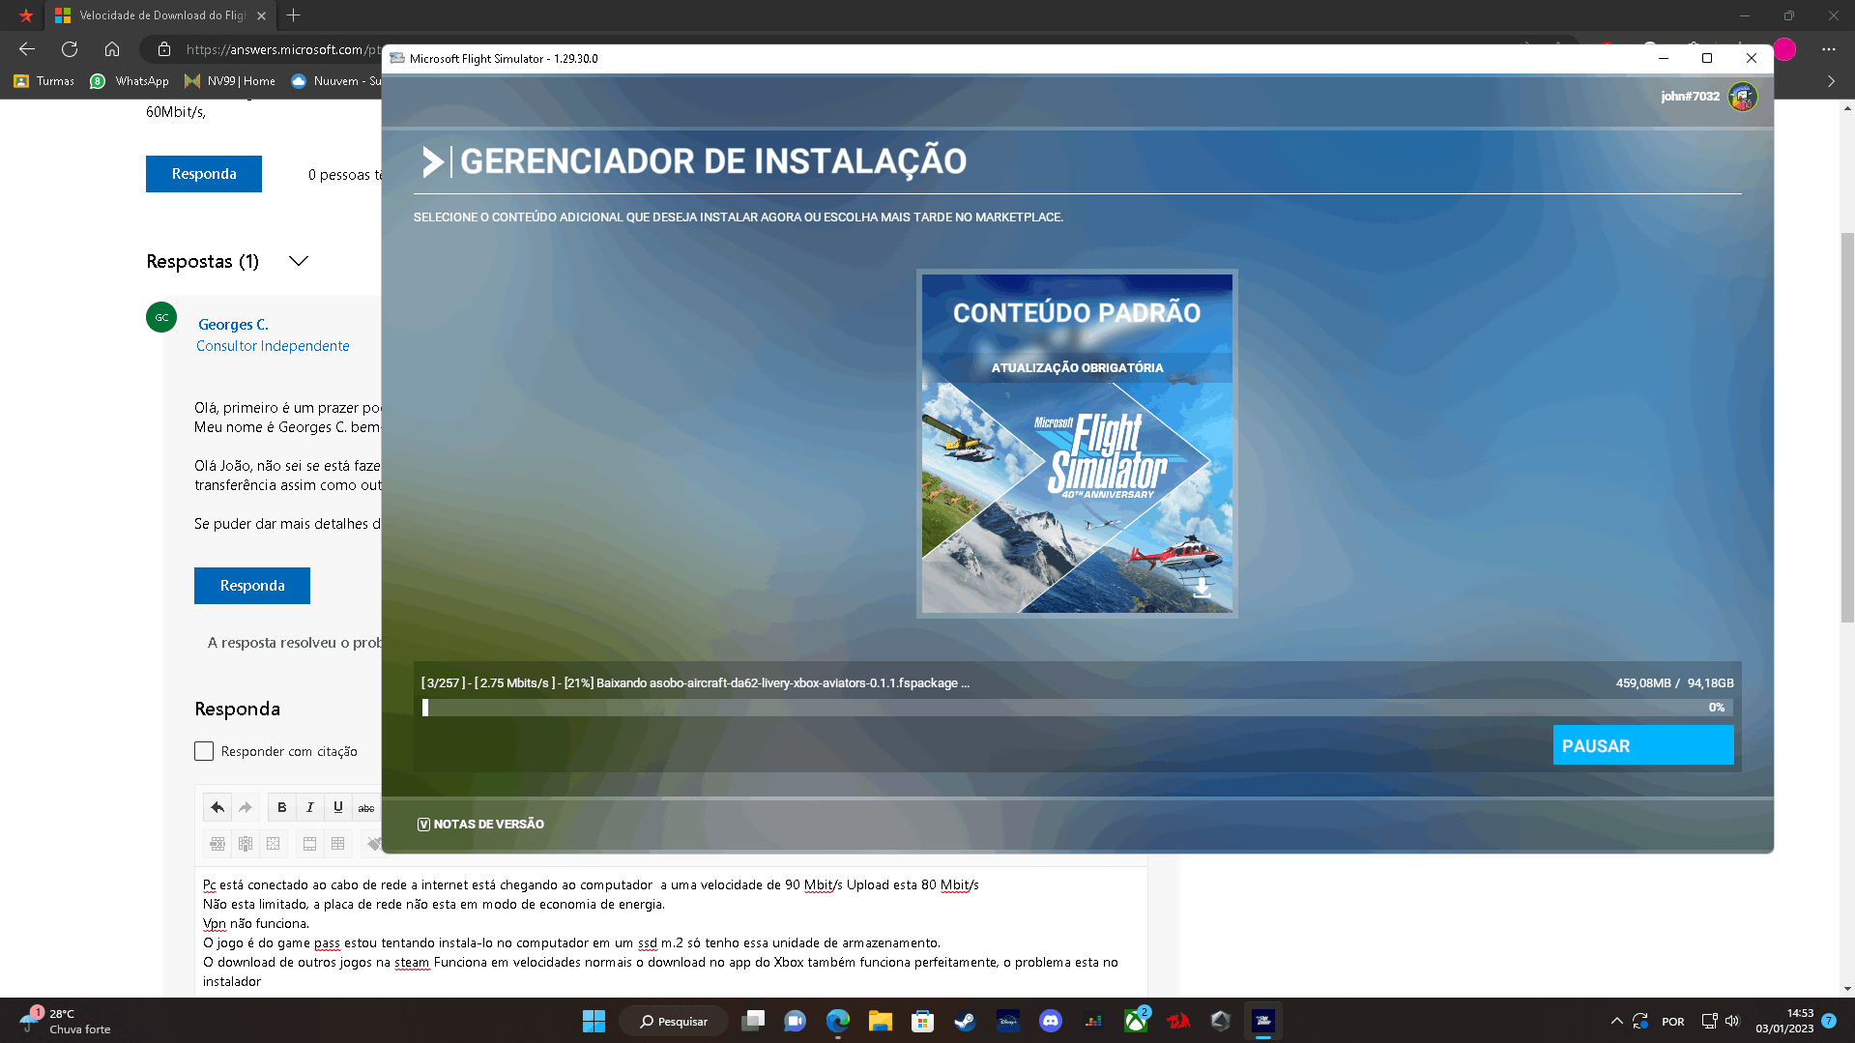Screen dimensions: 1855x1043
Task: Click the top Responda button
Action: coord(204,174)
